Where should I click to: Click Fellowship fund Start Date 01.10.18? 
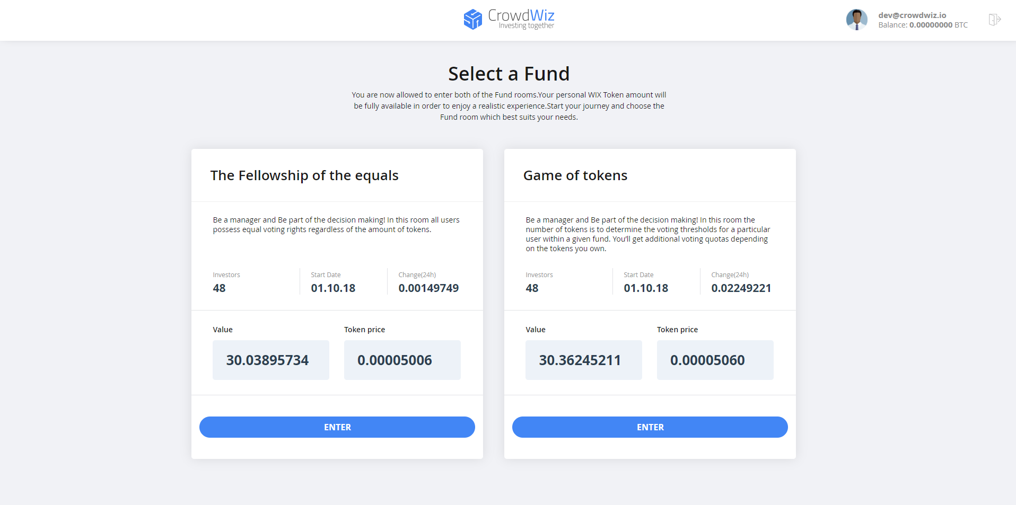click(x=333, y=288)
